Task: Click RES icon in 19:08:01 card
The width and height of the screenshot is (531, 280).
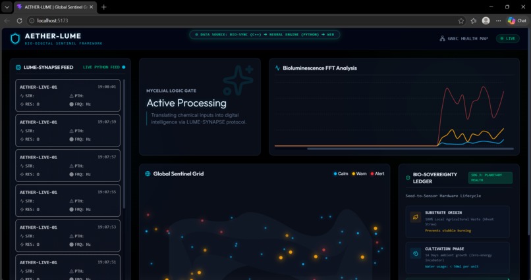Action: point(22,105)
